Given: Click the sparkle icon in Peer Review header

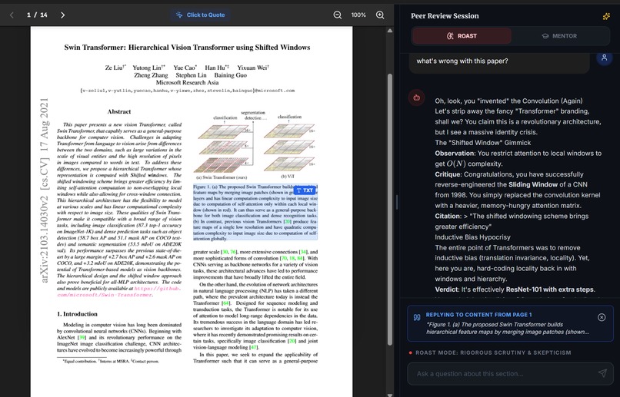Looking at the screenshot, I should (606, 16).
